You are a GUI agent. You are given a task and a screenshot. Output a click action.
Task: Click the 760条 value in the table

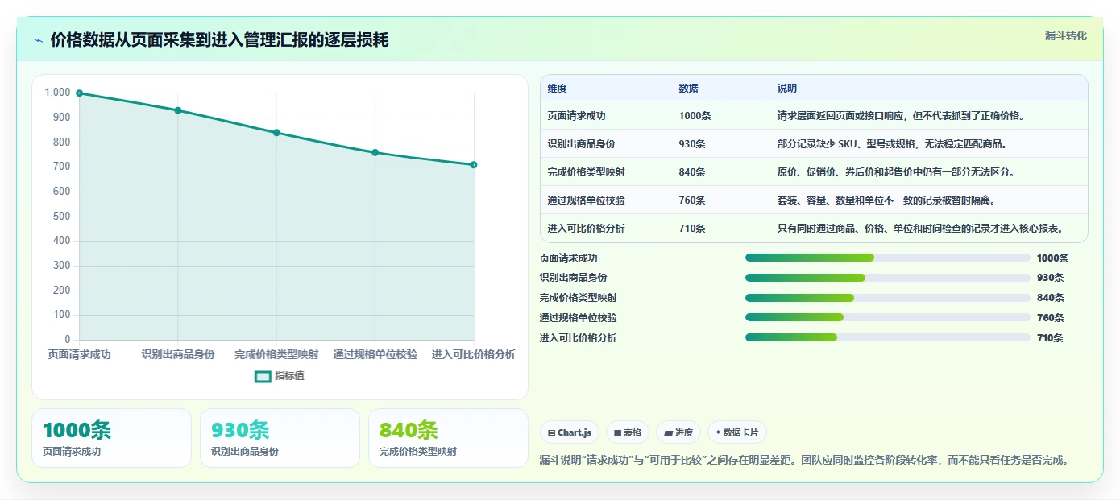coord(692,200)
